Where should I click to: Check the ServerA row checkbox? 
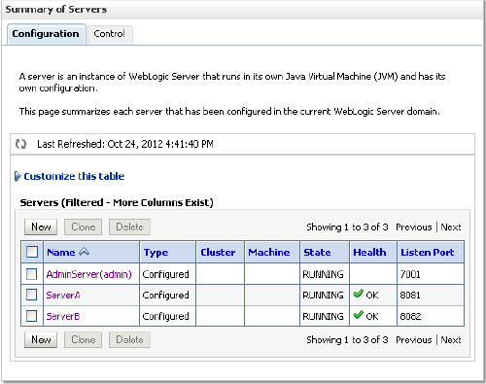click(31, 295)
